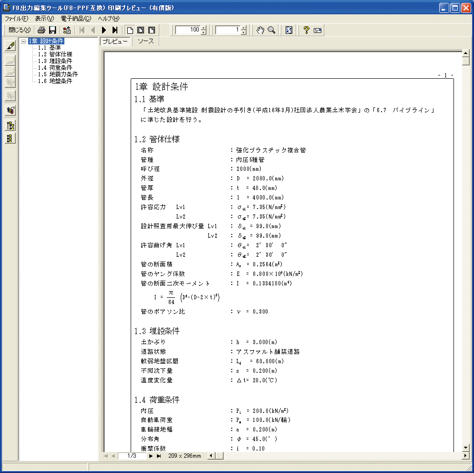Open help with the question mark icon
The image size is (474, 473).
point(306,30)
